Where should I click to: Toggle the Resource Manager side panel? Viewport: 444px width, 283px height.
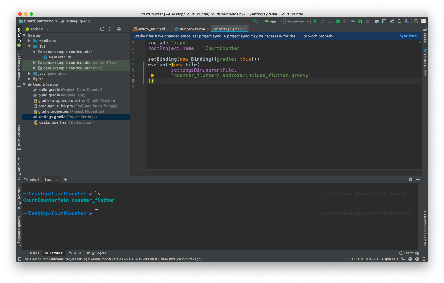[19, 70]
